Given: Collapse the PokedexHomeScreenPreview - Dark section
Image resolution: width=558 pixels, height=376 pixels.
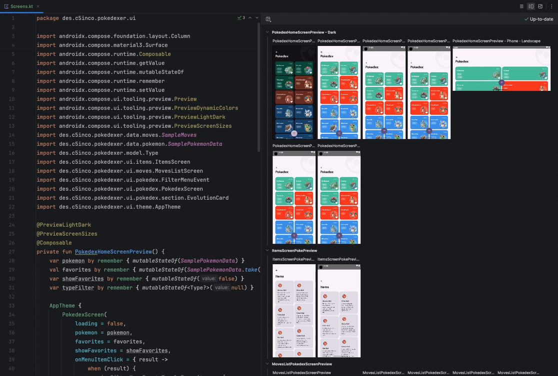Looking at the screenshot, I should (266, 32).
